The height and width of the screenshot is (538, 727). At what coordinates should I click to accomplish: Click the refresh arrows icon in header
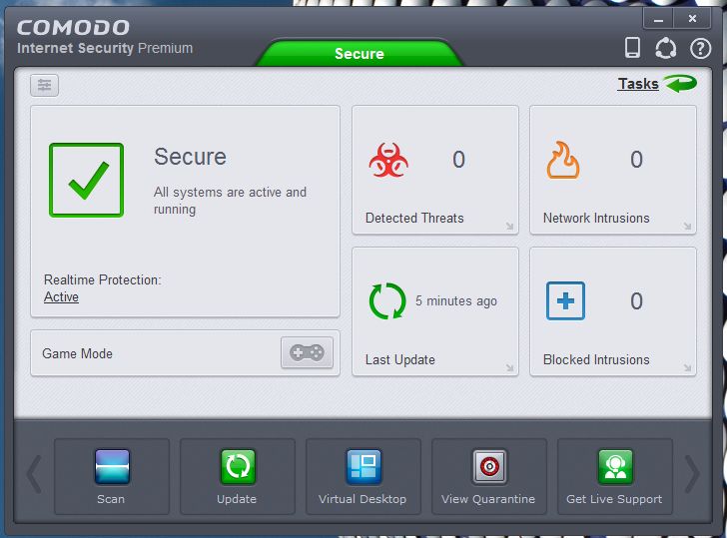point(665,48)
